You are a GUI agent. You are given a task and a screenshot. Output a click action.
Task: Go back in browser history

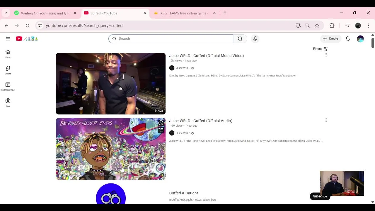[x=6, y=25]
